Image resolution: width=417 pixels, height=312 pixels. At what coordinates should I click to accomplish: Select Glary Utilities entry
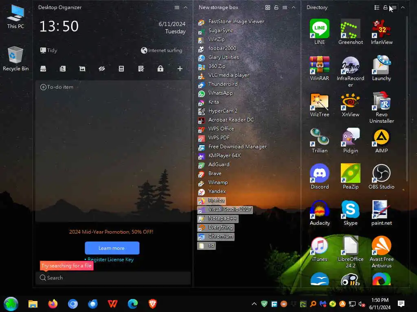(219, 57)
